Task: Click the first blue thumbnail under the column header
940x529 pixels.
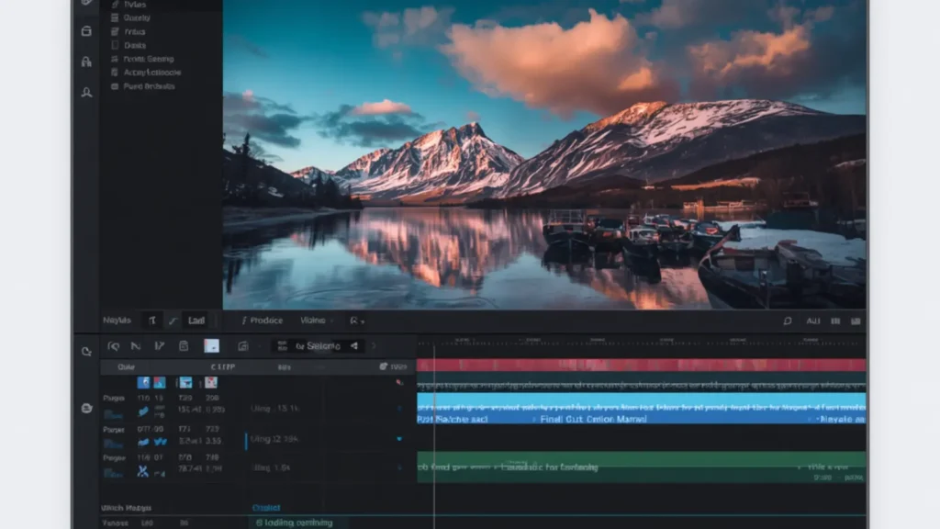Action: [x=143, y=383]
